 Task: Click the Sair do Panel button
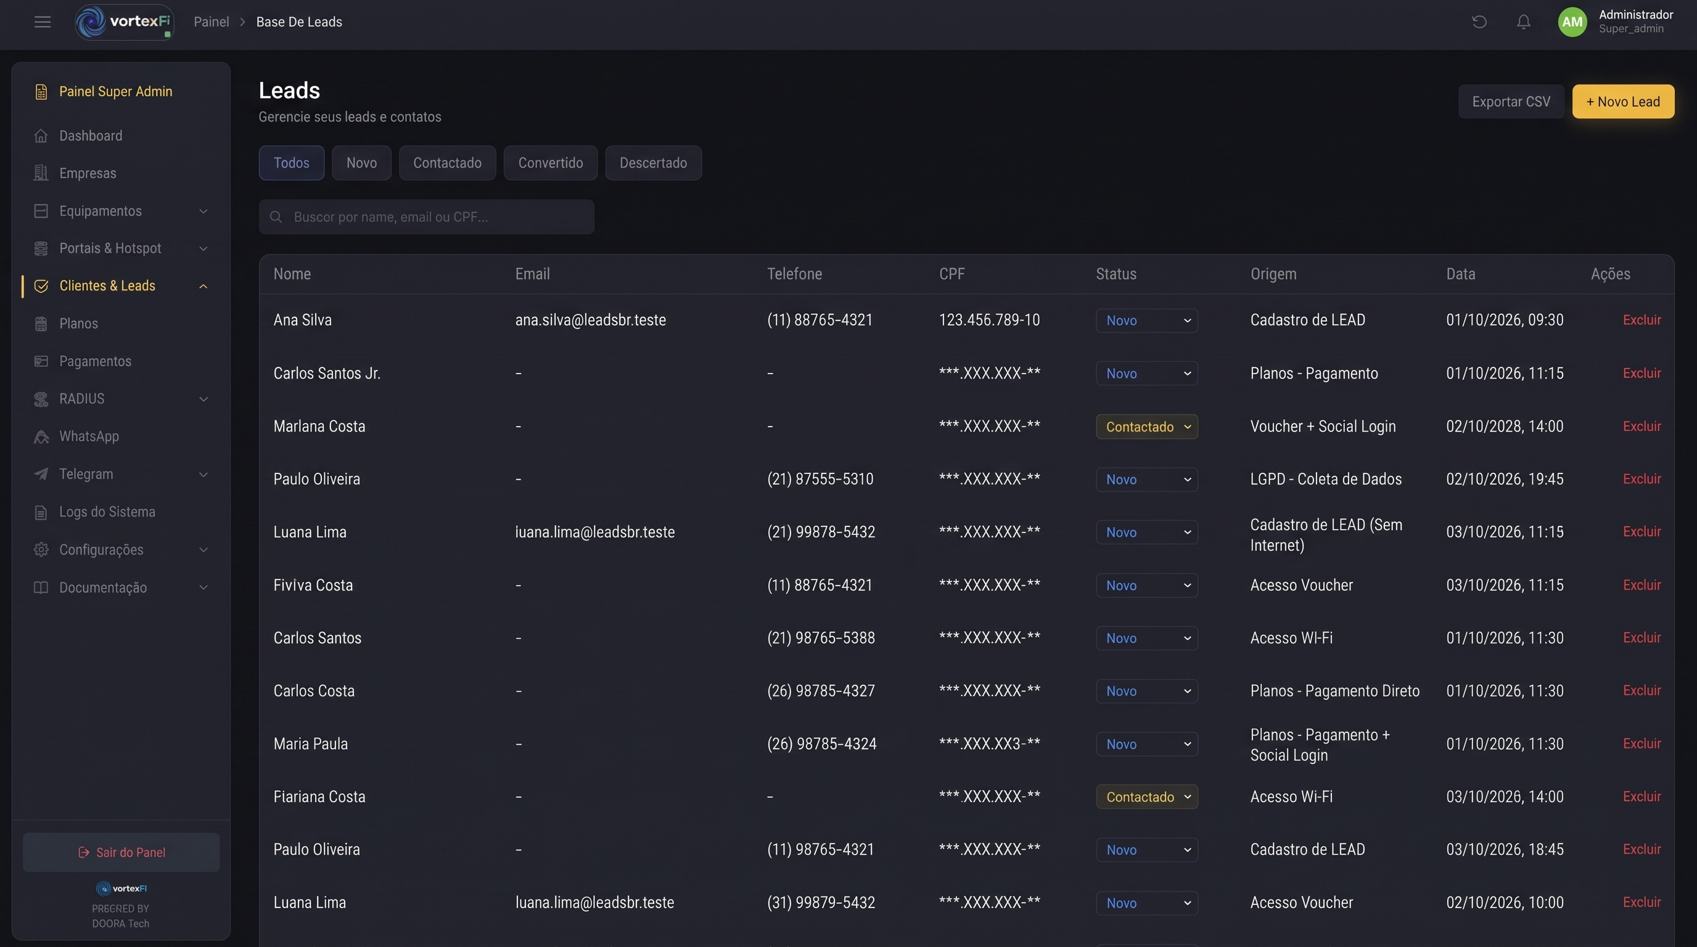tap(121, 852)
